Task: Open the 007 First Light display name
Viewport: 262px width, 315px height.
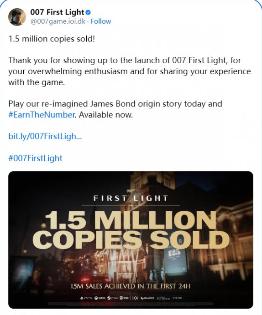Action: [57, 12]
